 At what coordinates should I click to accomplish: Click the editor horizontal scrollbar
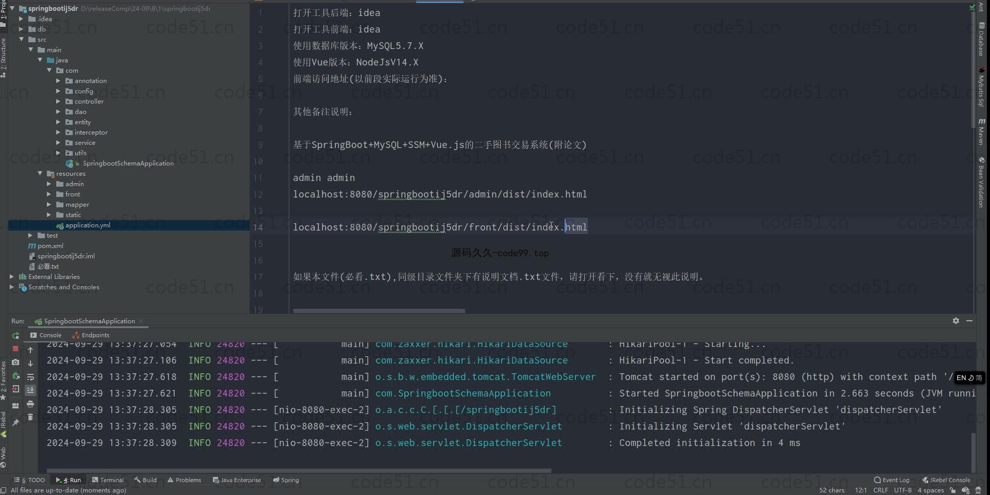(x=379, y=311)
